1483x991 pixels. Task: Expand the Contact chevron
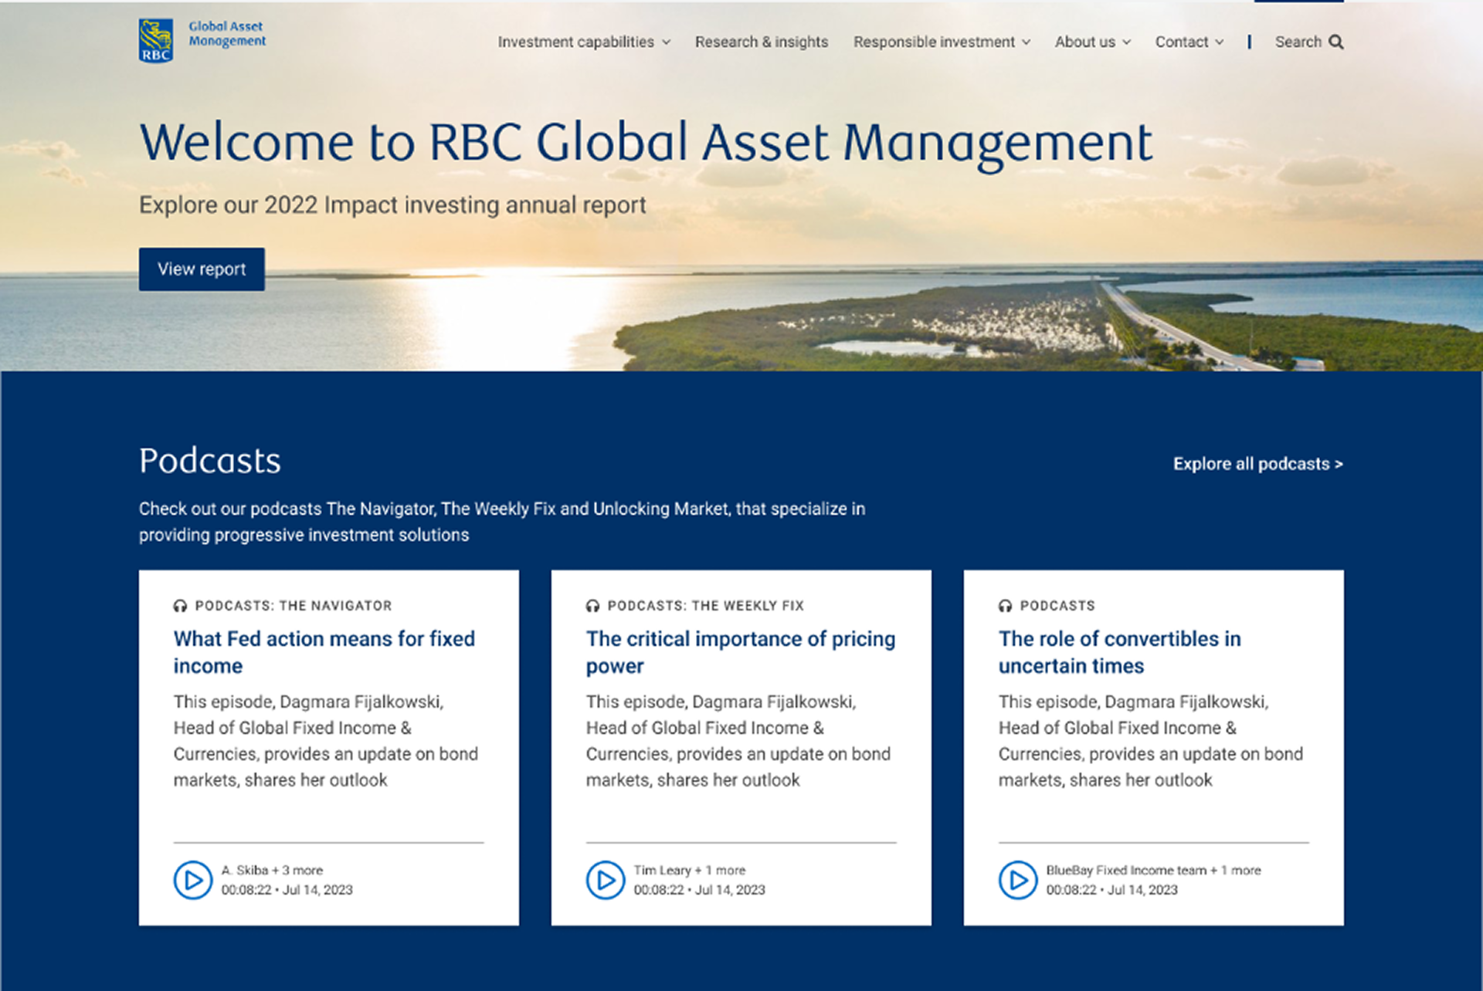pyautogui.click(x=1219, y=42)
